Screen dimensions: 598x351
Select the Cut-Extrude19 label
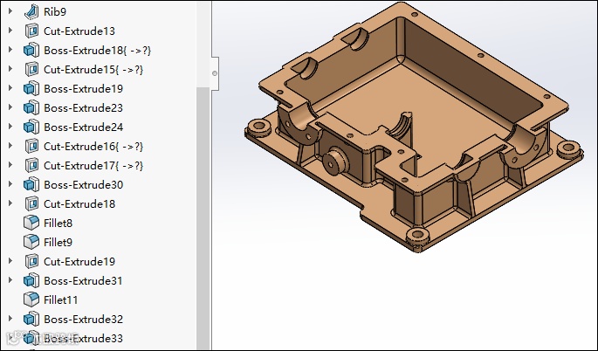[x=79, y=261]
